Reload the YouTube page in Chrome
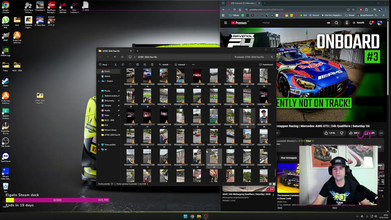 tap(234, 9)
